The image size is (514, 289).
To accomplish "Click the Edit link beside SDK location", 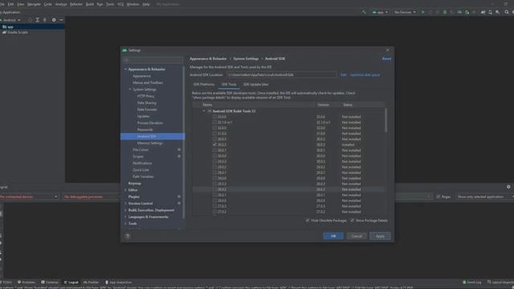I will coord(343,75).
